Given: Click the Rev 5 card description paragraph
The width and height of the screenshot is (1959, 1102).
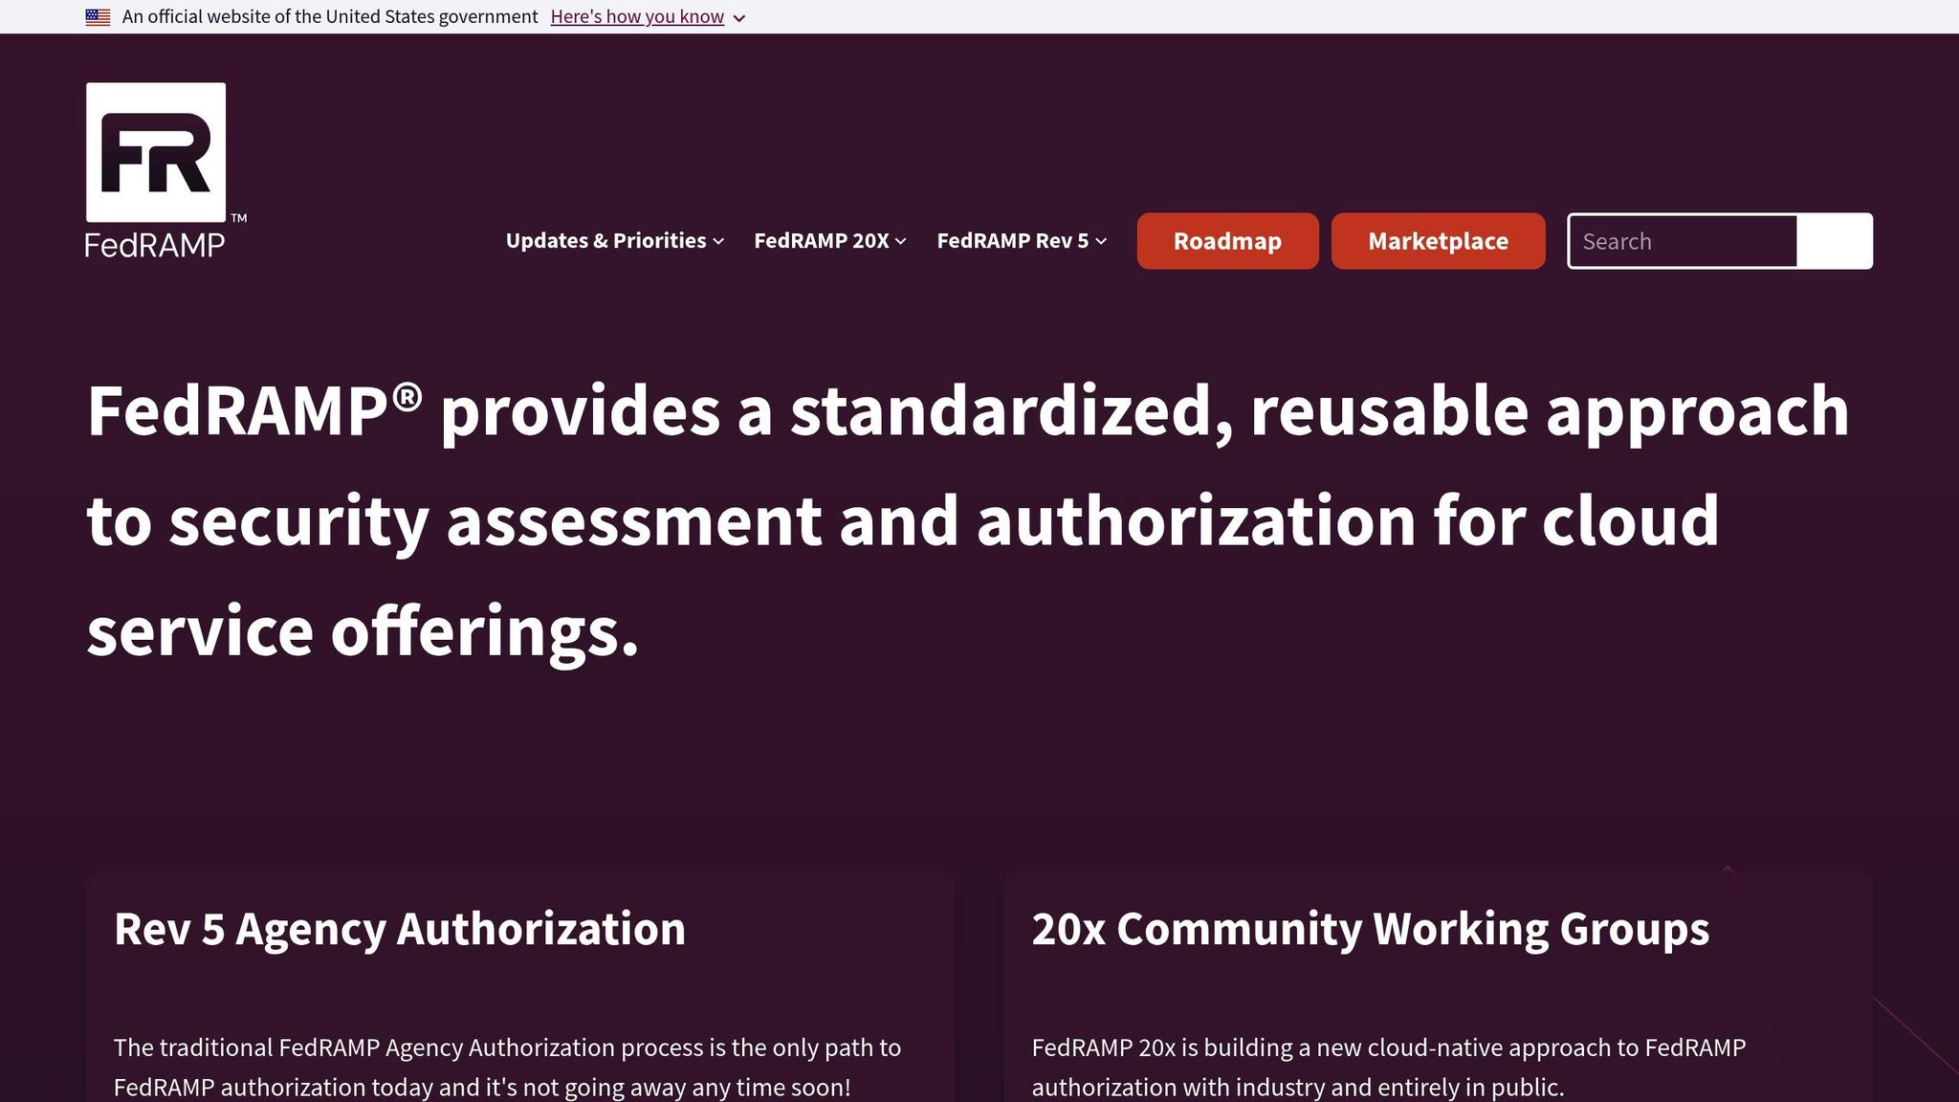Looking at the screenshot, I should 507,1068.
